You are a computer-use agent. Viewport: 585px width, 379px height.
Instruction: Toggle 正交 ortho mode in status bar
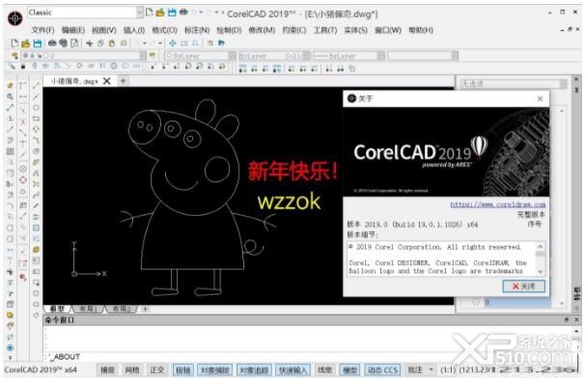click(x=156, y=369)
